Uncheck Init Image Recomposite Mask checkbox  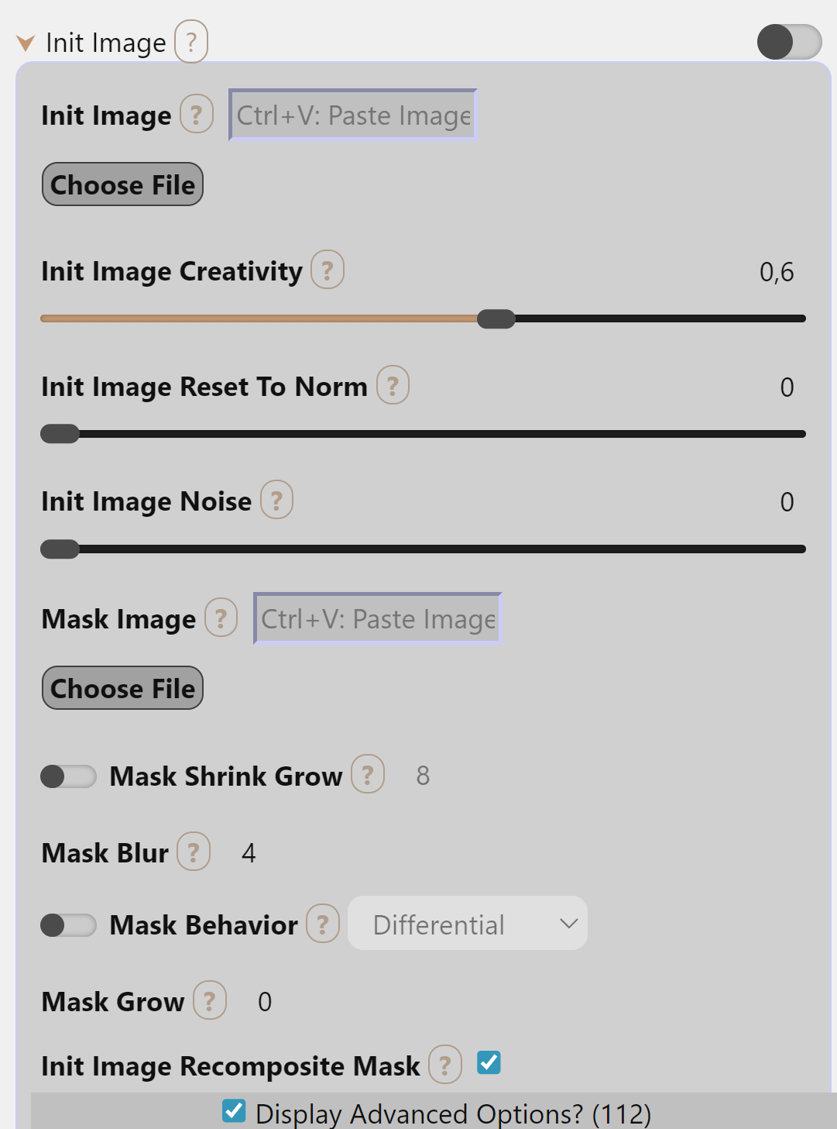coord(489,1063)
